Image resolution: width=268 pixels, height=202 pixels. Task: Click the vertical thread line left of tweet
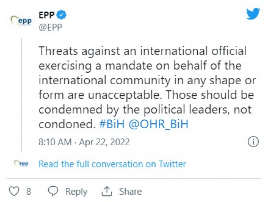click(21, 94)
